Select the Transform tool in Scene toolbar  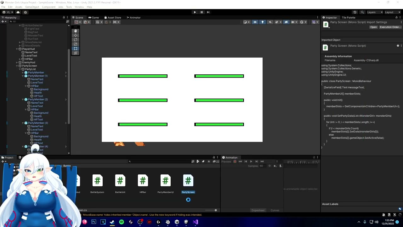[x=76, y=53]
